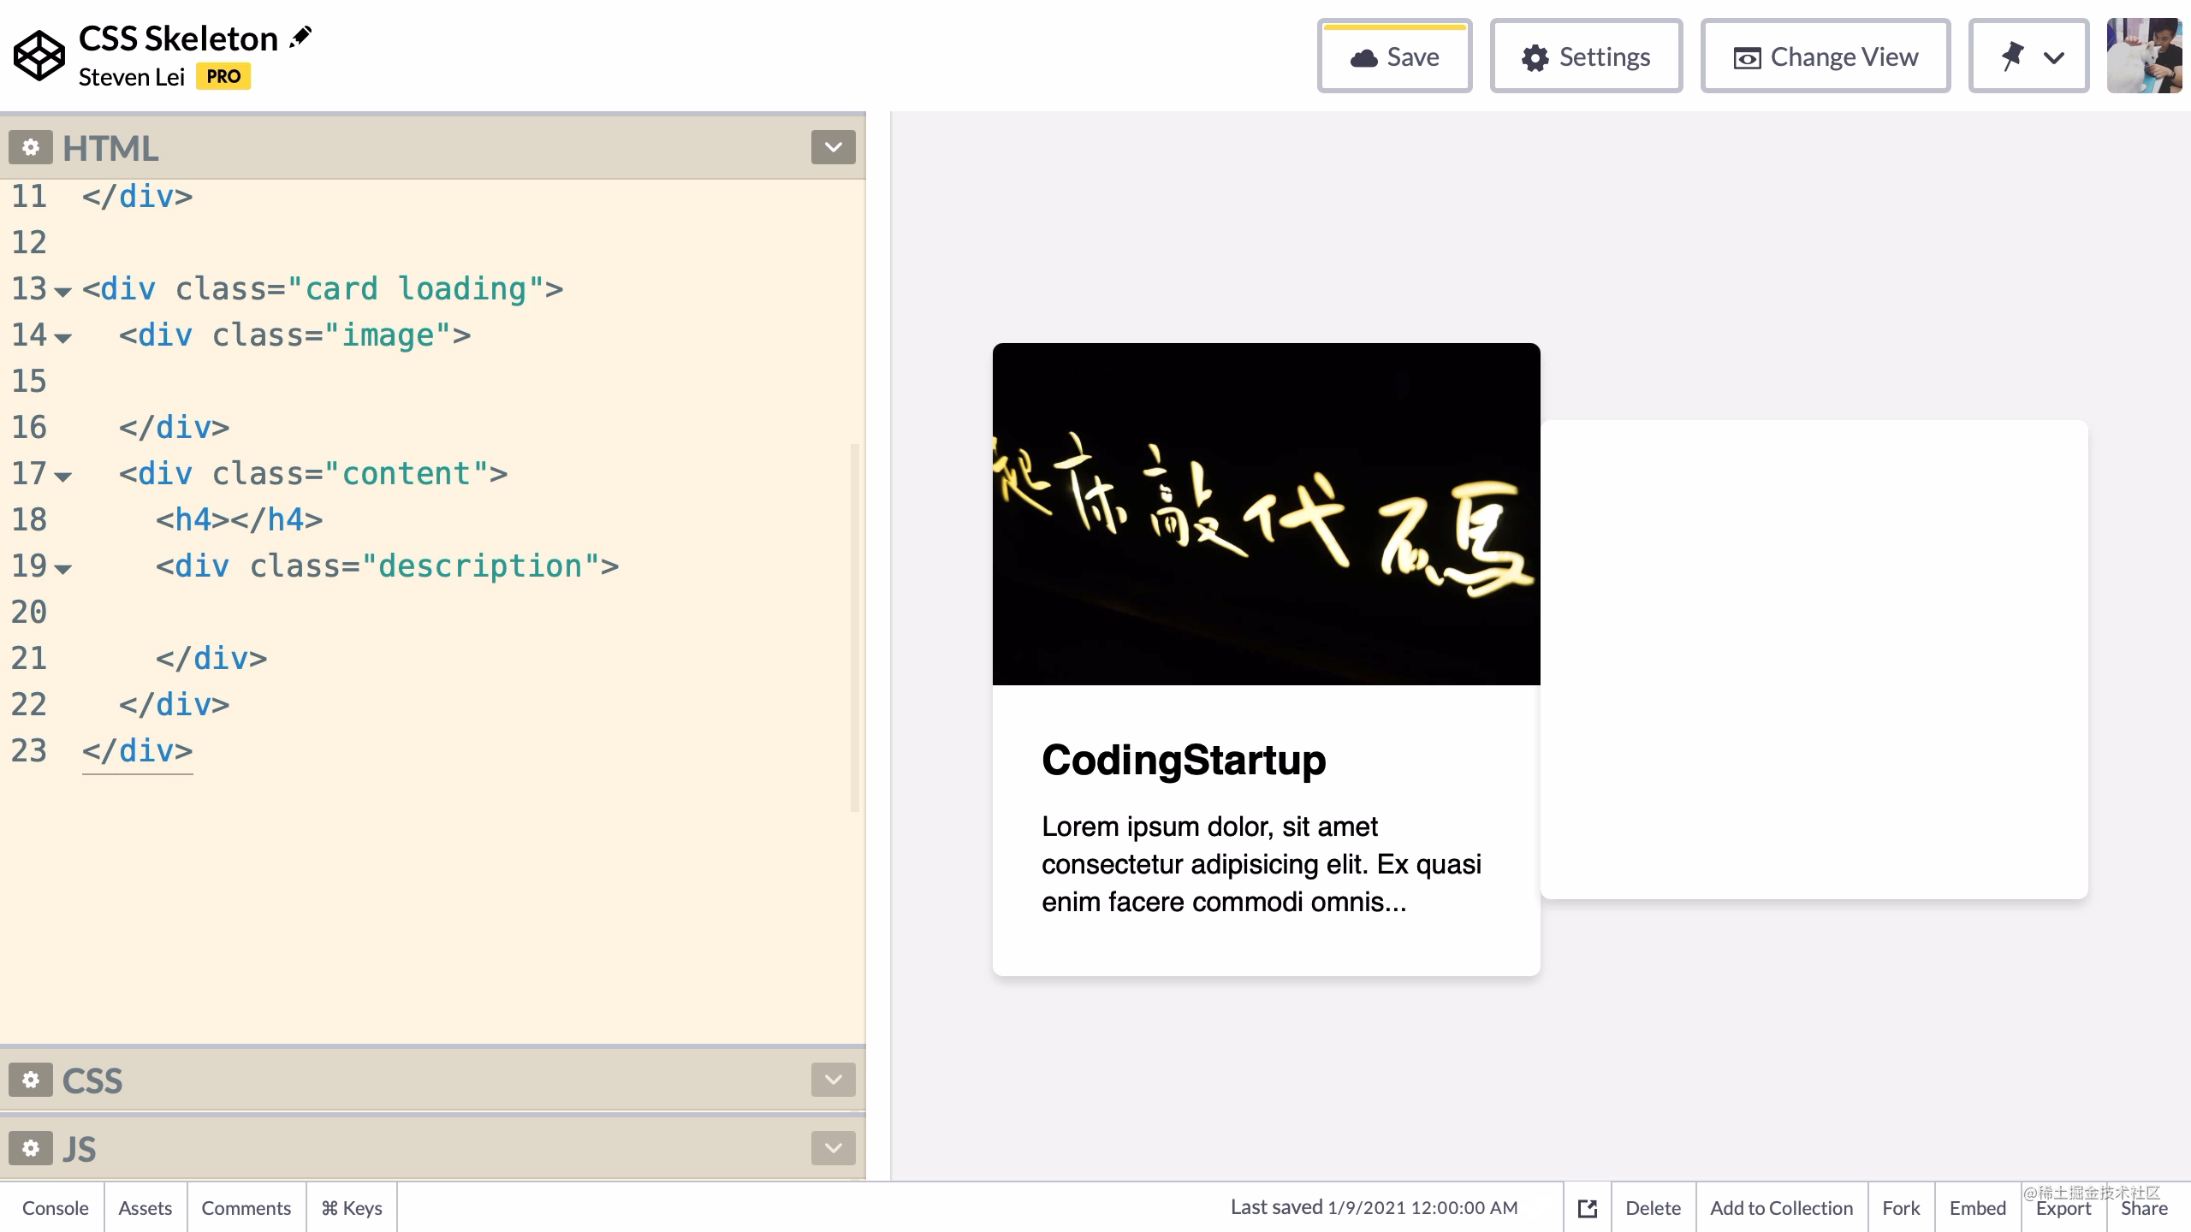
Task: Open preview in new window icon
Action: click(1588, 1208)
